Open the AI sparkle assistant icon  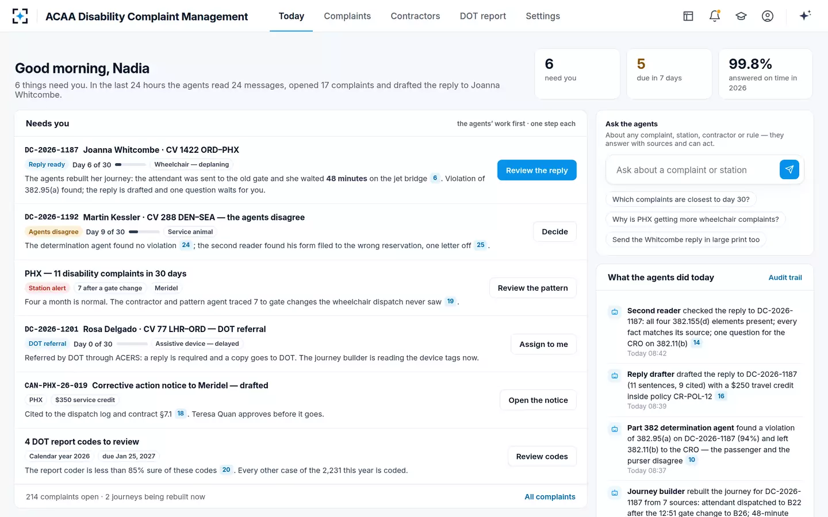click(x=805, y=16)
